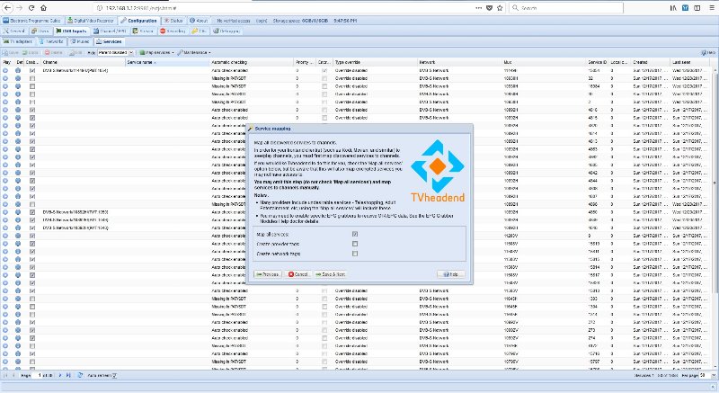Click Save & Next in wizard
The height and width of the screenshot is (393, 719).
tap(330, 274)
